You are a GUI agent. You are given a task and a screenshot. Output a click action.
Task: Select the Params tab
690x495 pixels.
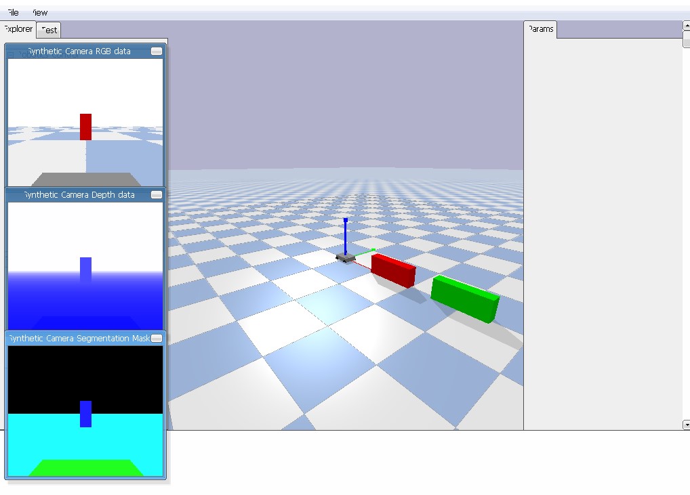point(540,29)
